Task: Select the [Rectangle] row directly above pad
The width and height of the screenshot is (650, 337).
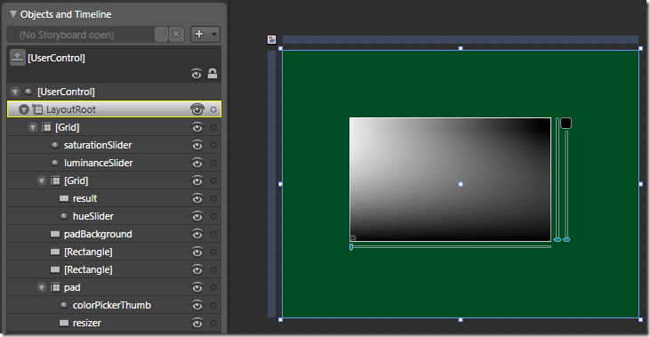Action: (x=114, y=269)
